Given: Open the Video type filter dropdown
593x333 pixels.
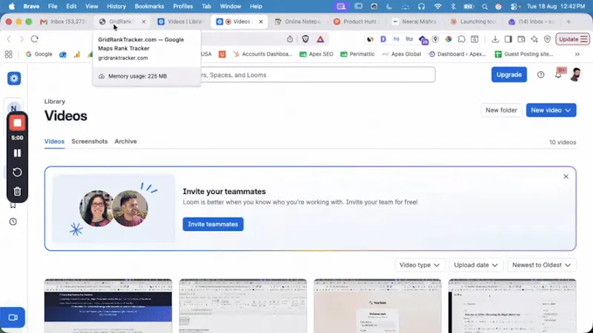Looking at the screenshot, I should coord(420,265).
